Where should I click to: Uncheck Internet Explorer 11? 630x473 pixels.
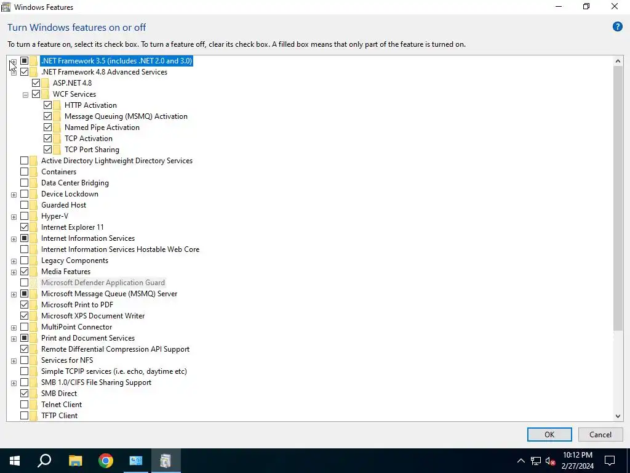coord(24,227)
